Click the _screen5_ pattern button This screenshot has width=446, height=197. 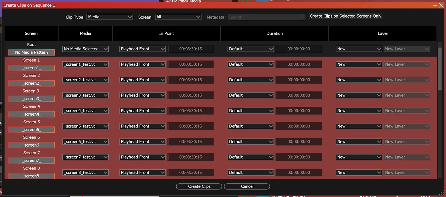coord(31,130)
